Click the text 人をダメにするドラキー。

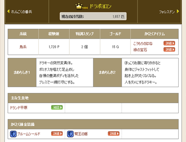pyautogui.click(x=141, y=82)
